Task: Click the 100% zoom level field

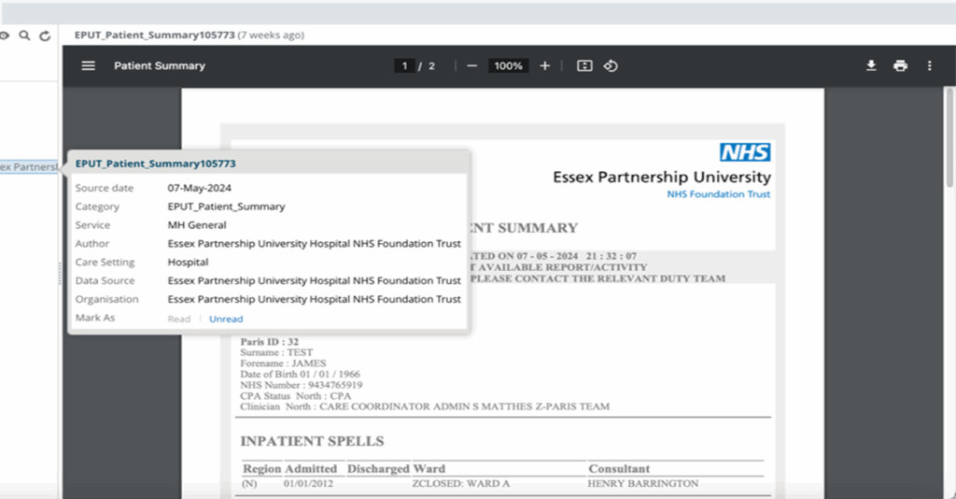Action: coord(508,66)
